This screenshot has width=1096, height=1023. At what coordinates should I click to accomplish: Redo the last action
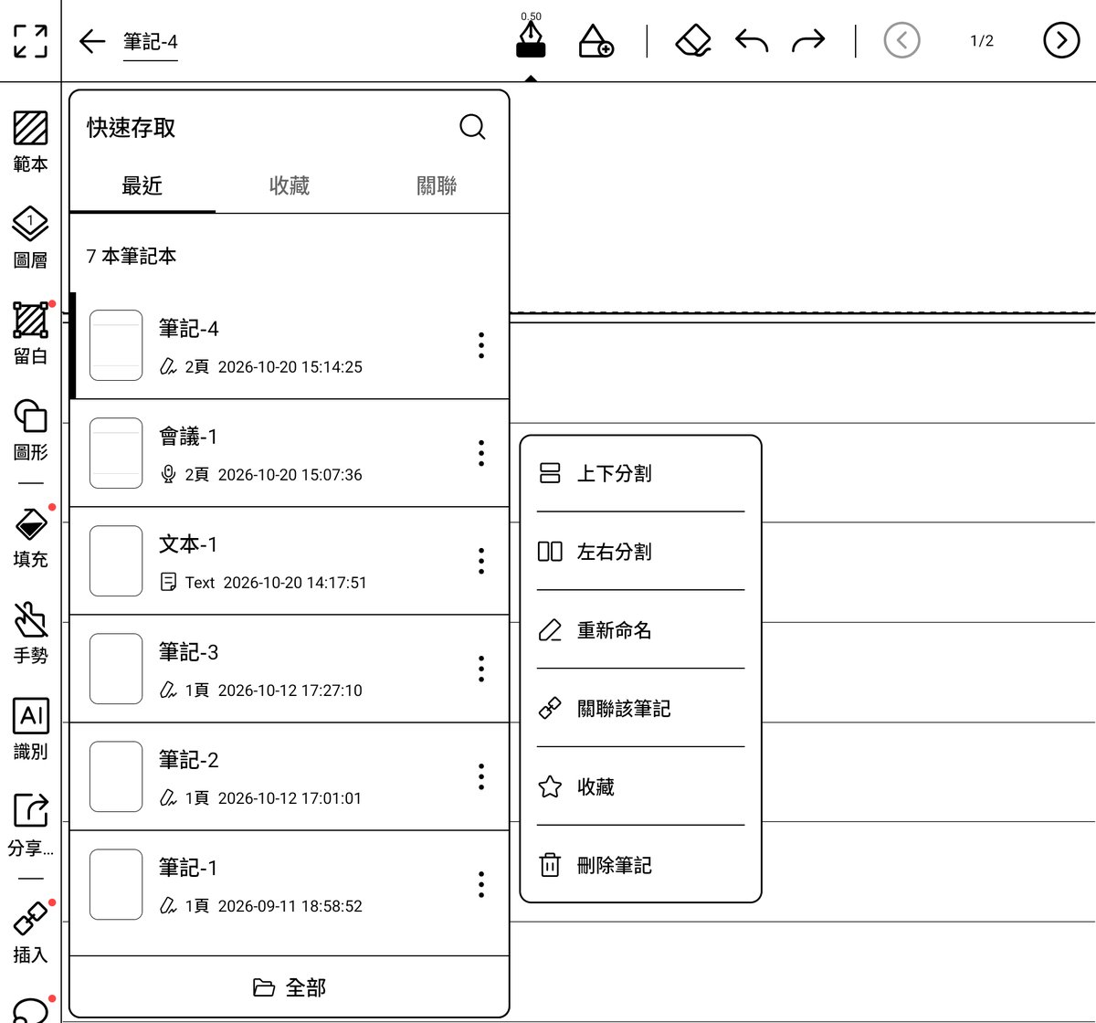[x=808, y=41]
